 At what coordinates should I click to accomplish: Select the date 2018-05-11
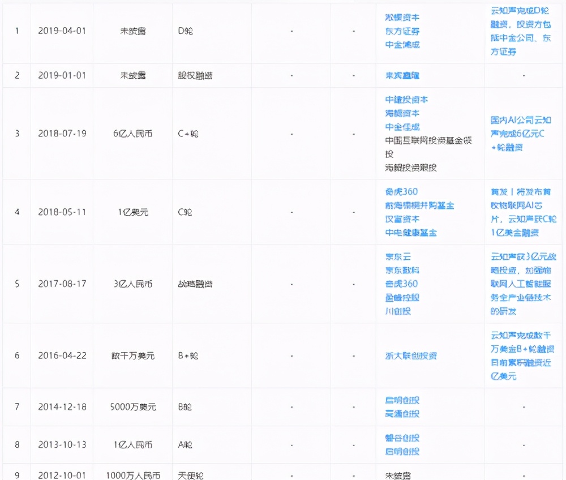coord(62,212)
